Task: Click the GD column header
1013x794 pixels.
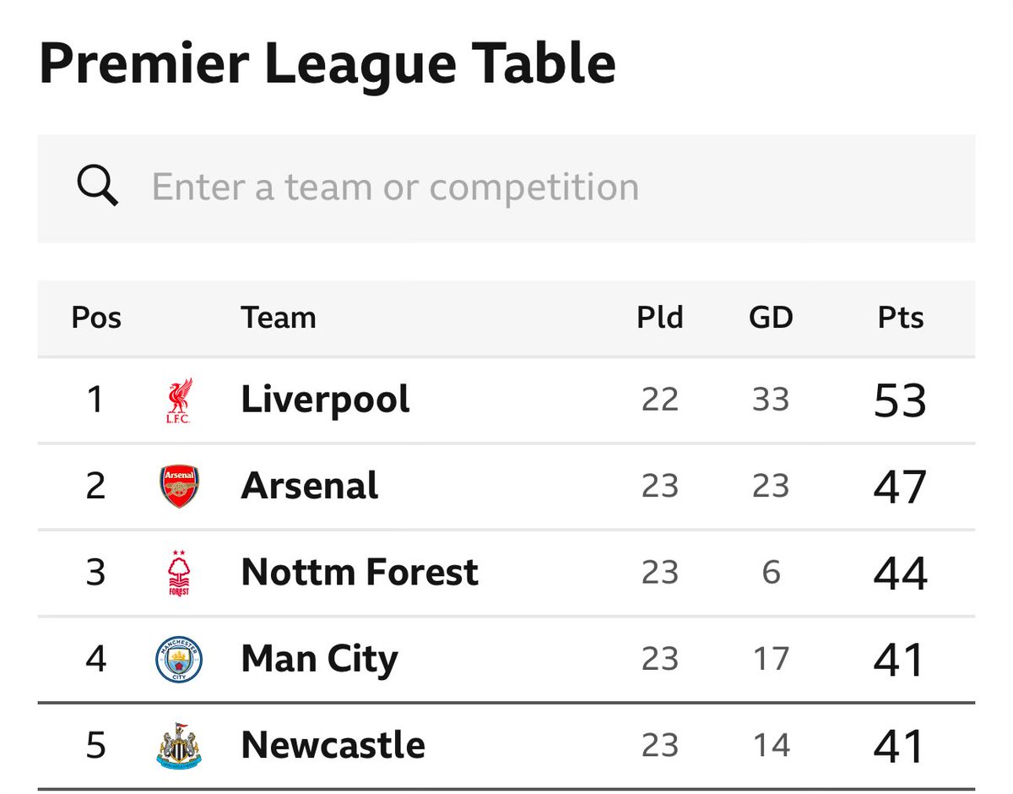Action: [x=771, y=318]
